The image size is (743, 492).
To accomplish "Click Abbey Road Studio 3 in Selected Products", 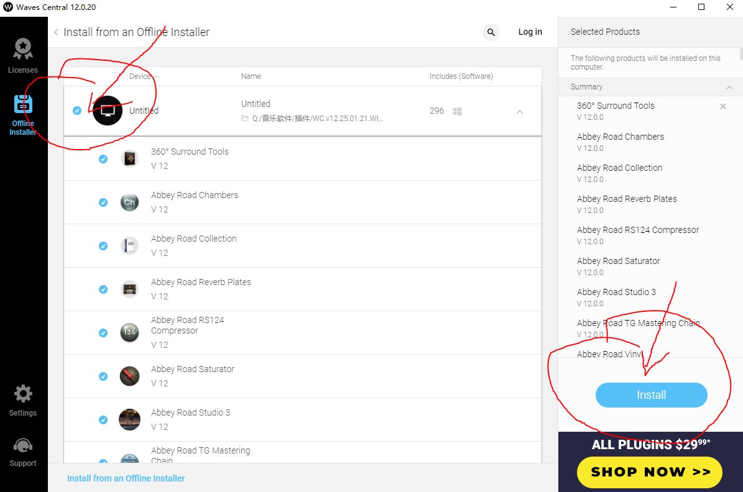I will tap(616, 292).
